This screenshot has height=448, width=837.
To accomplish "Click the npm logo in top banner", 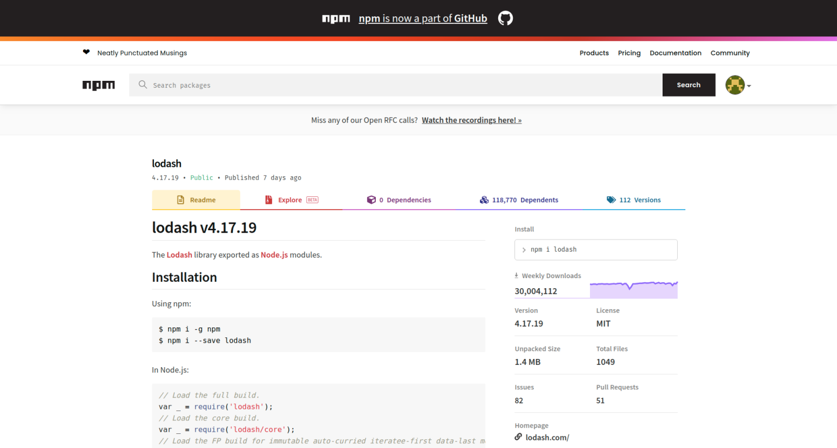I will coord(336,19).
